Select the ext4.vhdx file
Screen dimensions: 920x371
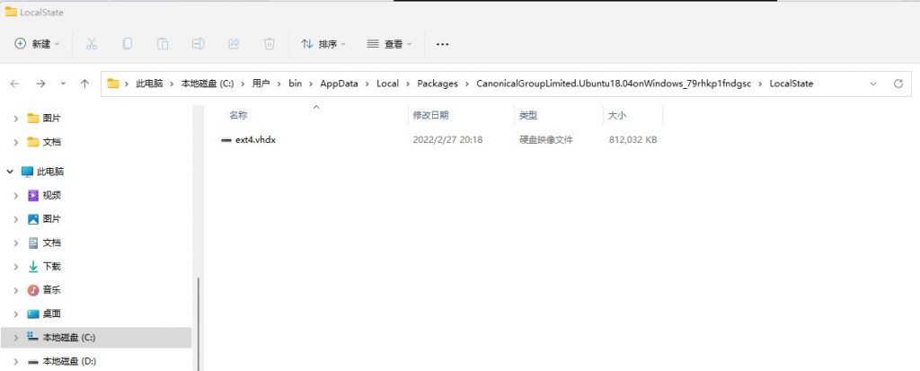click(x=254, y=140)
